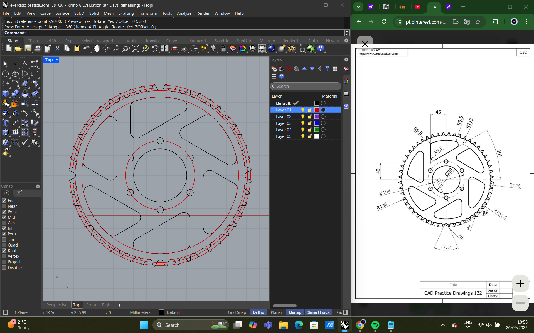Click the Rotate view toolbar icon

[106, 49]
